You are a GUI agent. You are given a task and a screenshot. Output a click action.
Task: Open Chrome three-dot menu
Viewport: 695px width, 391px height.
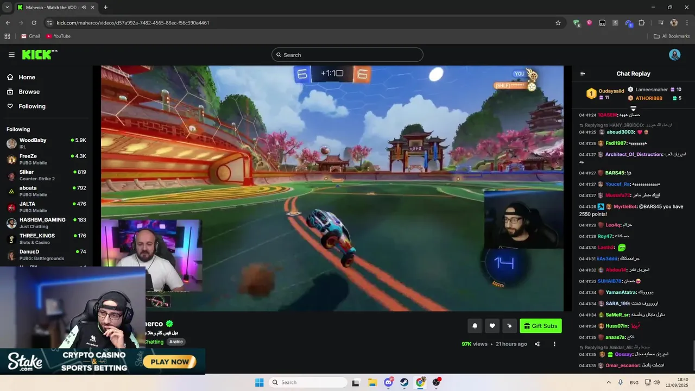687,23
